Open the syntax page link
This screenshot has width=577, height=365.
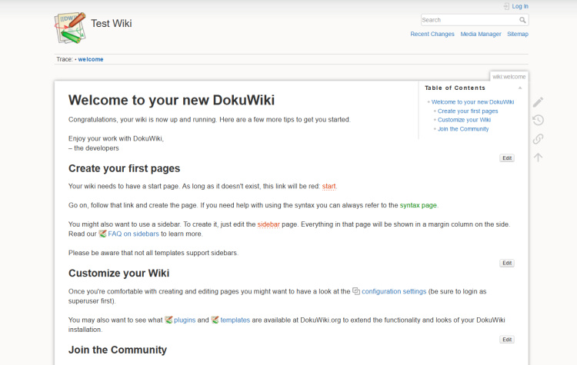coord(419,205)
